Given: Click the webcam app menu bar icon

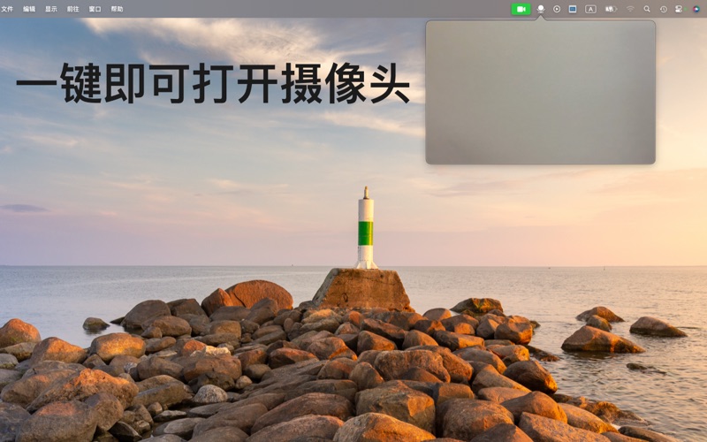Looking at the screenshot, I should tap(541, 9).
